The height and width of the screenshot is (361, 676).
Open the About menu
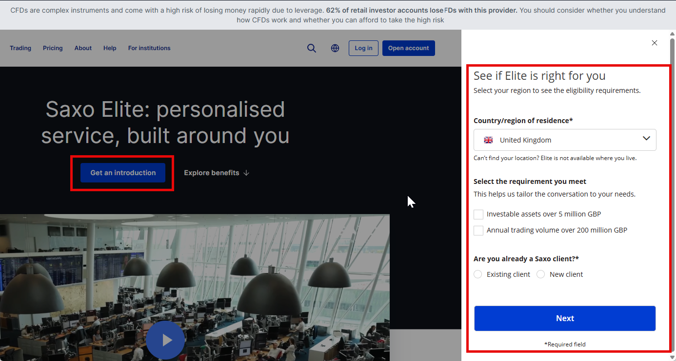click(x=83, y=48)
